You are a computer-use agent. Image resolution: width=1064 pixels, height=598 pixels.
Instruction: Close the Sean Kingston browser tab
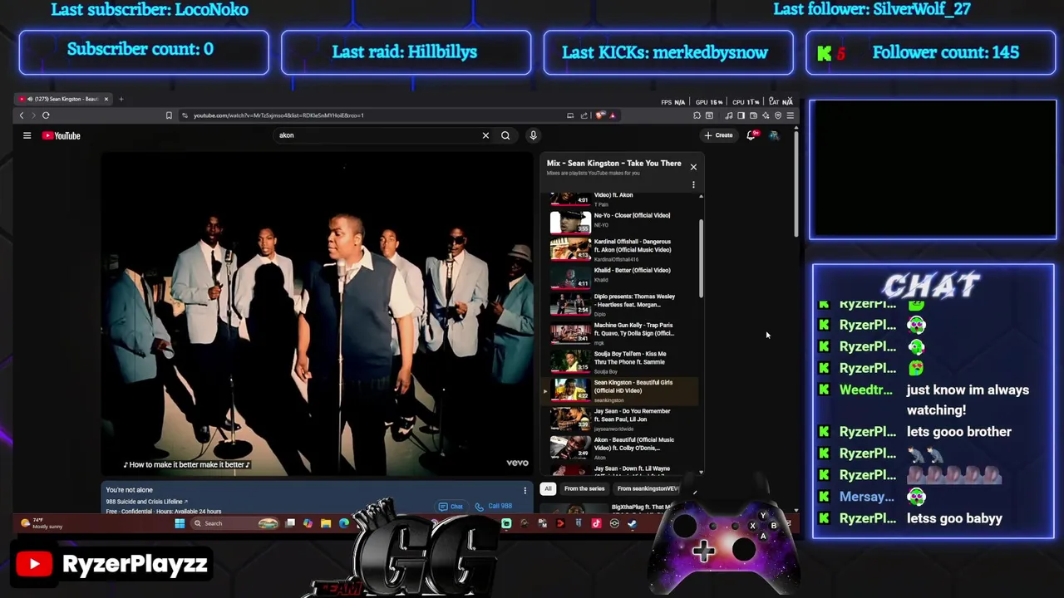coord(106,99)
